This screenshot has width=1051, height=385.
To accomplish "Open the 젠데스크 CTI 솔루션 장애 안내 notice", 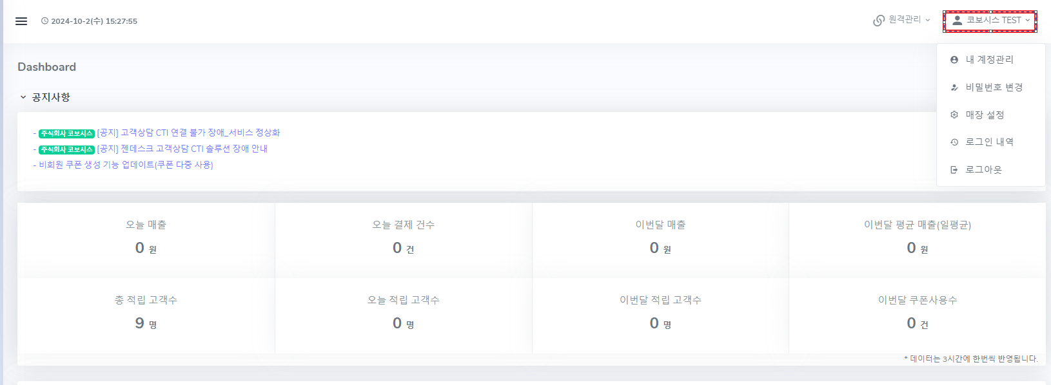I will [182, 149].
